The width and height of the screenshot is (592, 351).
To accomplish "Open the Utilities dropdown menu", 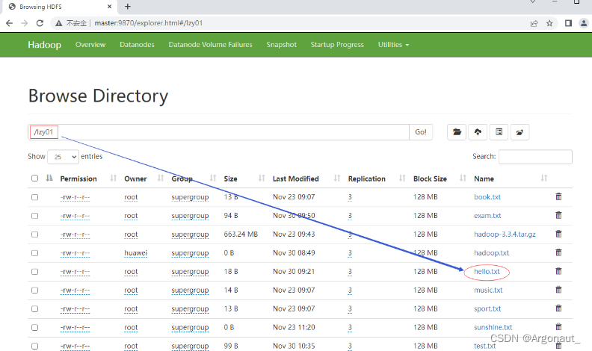I will click(x=393, y=45).
